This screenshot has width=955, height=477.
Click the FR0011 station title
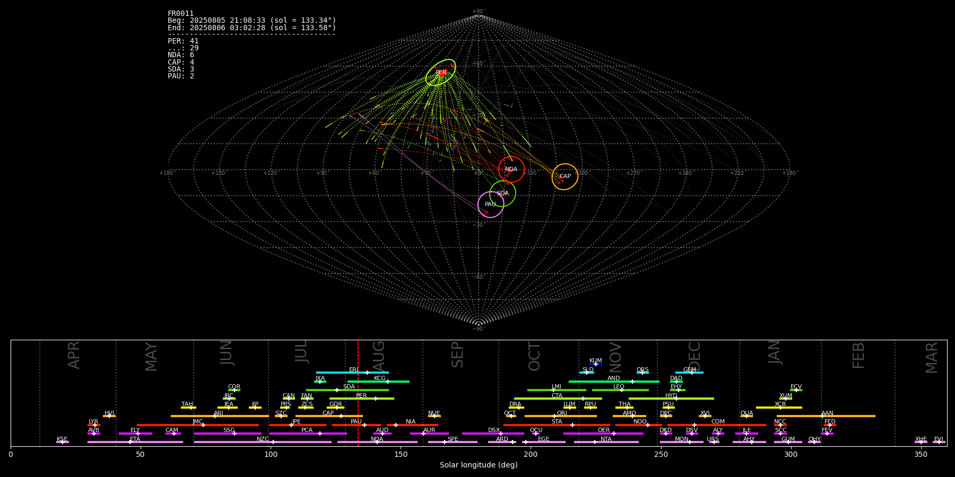click(x=181, y=14)
